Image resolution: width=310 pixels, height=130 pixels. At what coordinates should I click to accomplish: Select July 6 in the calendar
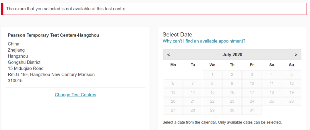pyautogui.click(x=173, y=84)
